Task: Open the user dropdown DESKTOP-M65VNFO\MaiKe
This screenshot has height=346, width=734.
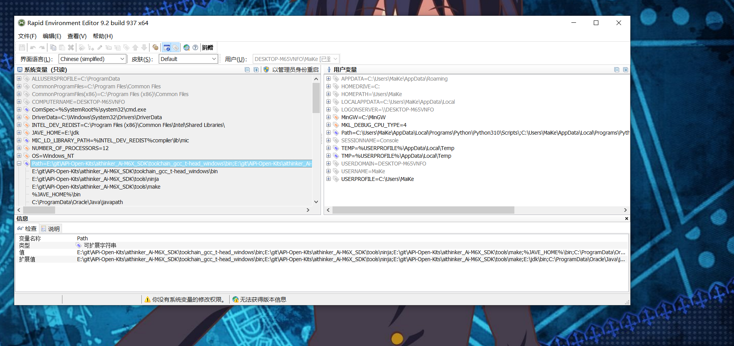Action: pos(296,59)
